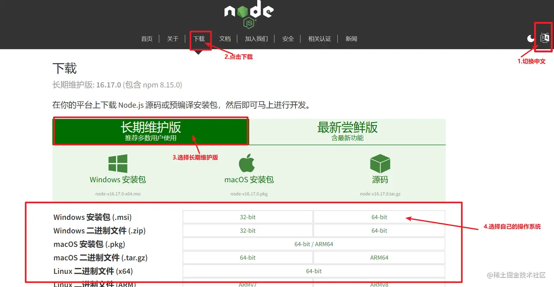Screen dimensions: 554x287
Task: Open the 文档 navigation item
Action: click(225, 39)
